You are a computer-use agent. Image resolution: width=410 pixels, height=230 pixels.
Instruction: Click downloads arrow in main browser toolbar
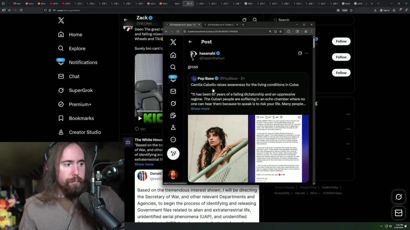[x=375, y=10]
